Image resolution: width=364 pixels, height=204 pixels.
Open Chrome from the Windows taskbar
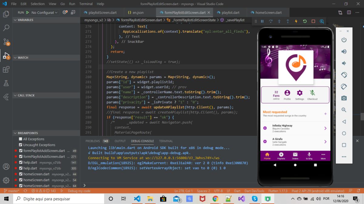pos(215,199)
